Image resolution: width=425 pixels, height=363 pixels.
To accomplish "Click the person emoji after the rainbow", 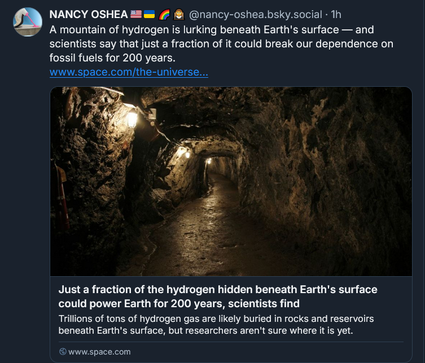I will [179, 14].
